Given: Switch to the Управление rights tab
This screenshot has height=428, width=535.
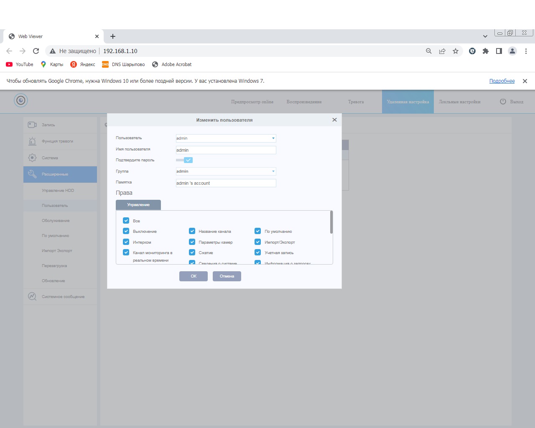Looking at the screenshot, I should coord(138,205).
